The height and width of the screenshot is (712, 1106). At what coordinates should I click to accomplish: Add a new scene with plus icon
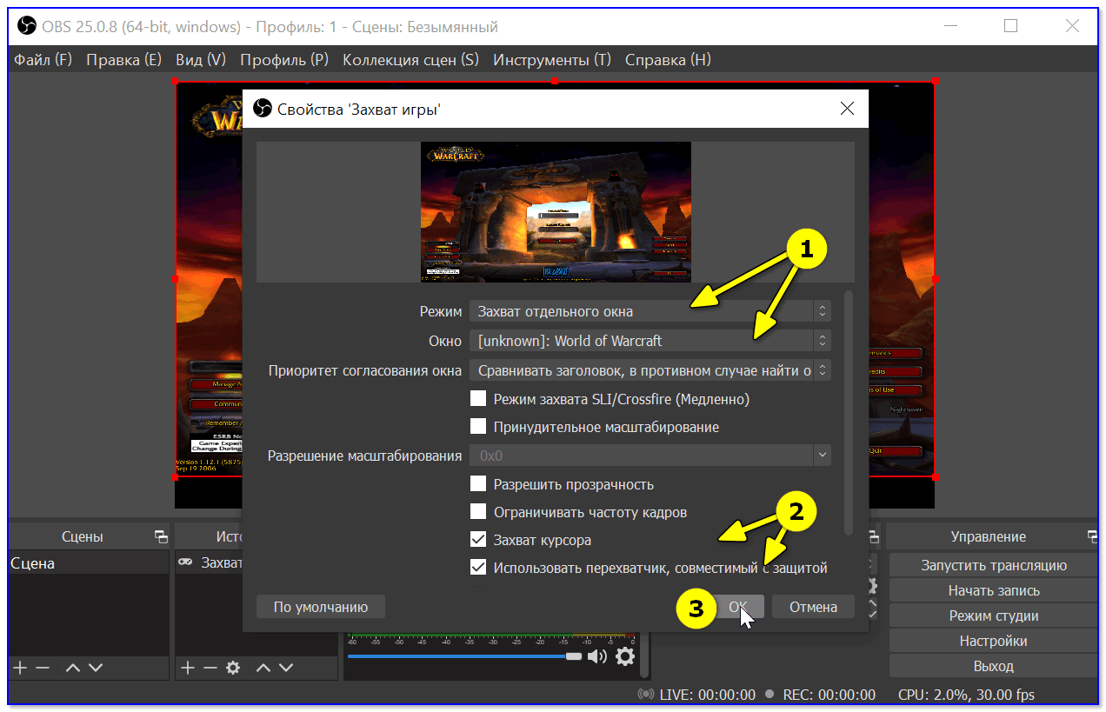(20, 668)
